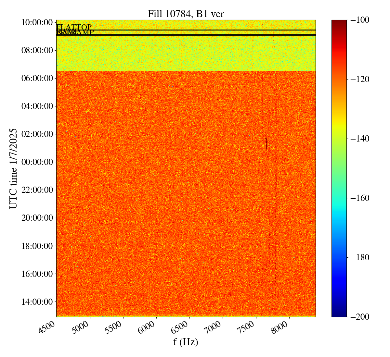Click the y-axis label "UTC time 1/7/2025"
Screen dimensions: 390x357
point(13,168)
